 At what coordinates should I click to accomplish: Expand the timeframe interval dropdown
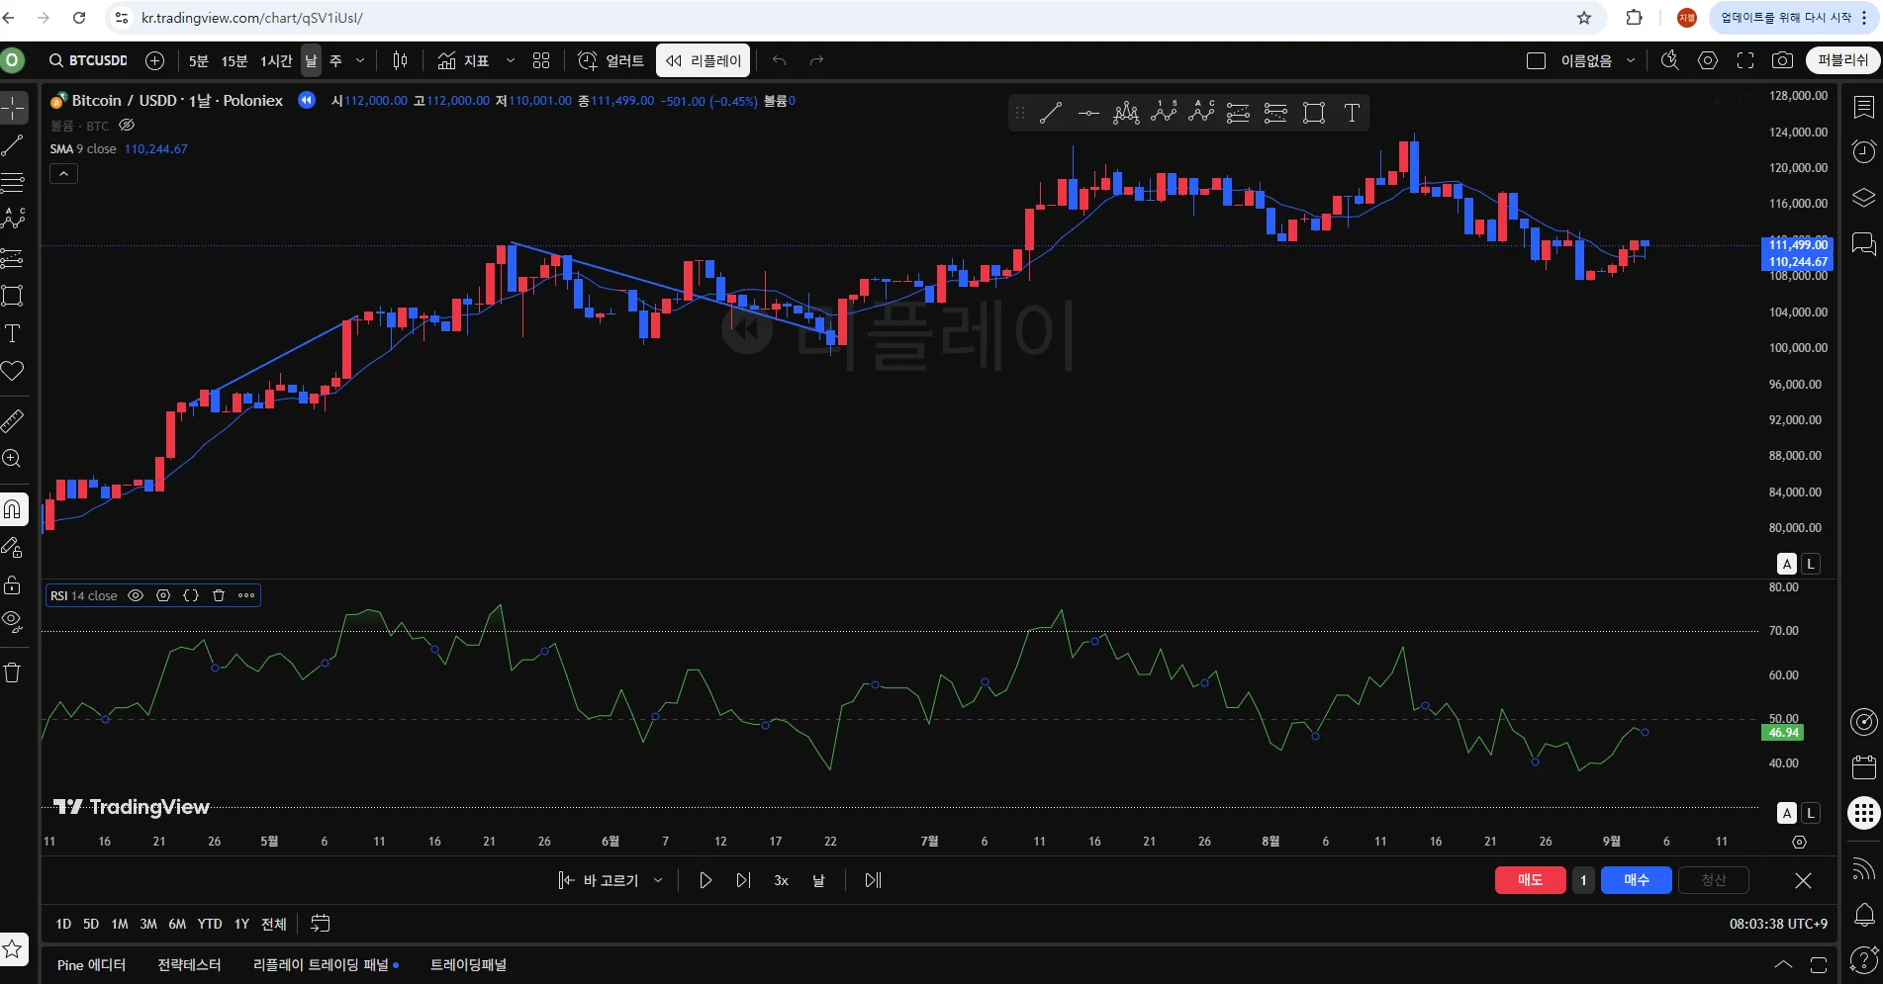pos(360,60)
